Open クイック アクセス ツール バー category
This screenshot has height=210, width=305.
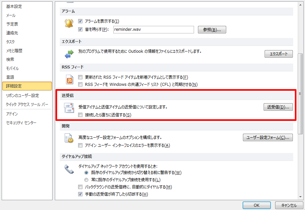[27, 105]
